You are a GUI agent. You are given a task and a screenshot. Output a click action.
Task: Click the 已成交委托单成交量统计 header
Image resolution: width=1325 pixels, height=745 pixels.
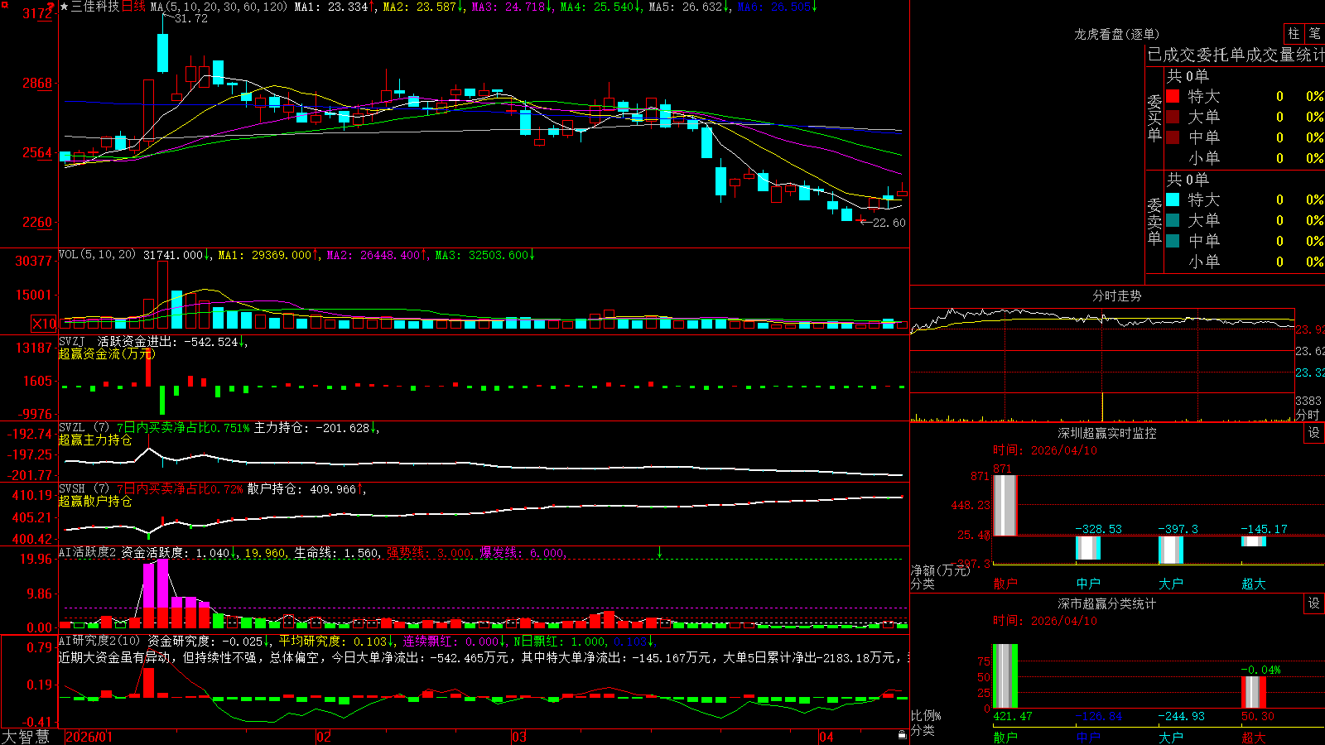[x=1236, y=55]
